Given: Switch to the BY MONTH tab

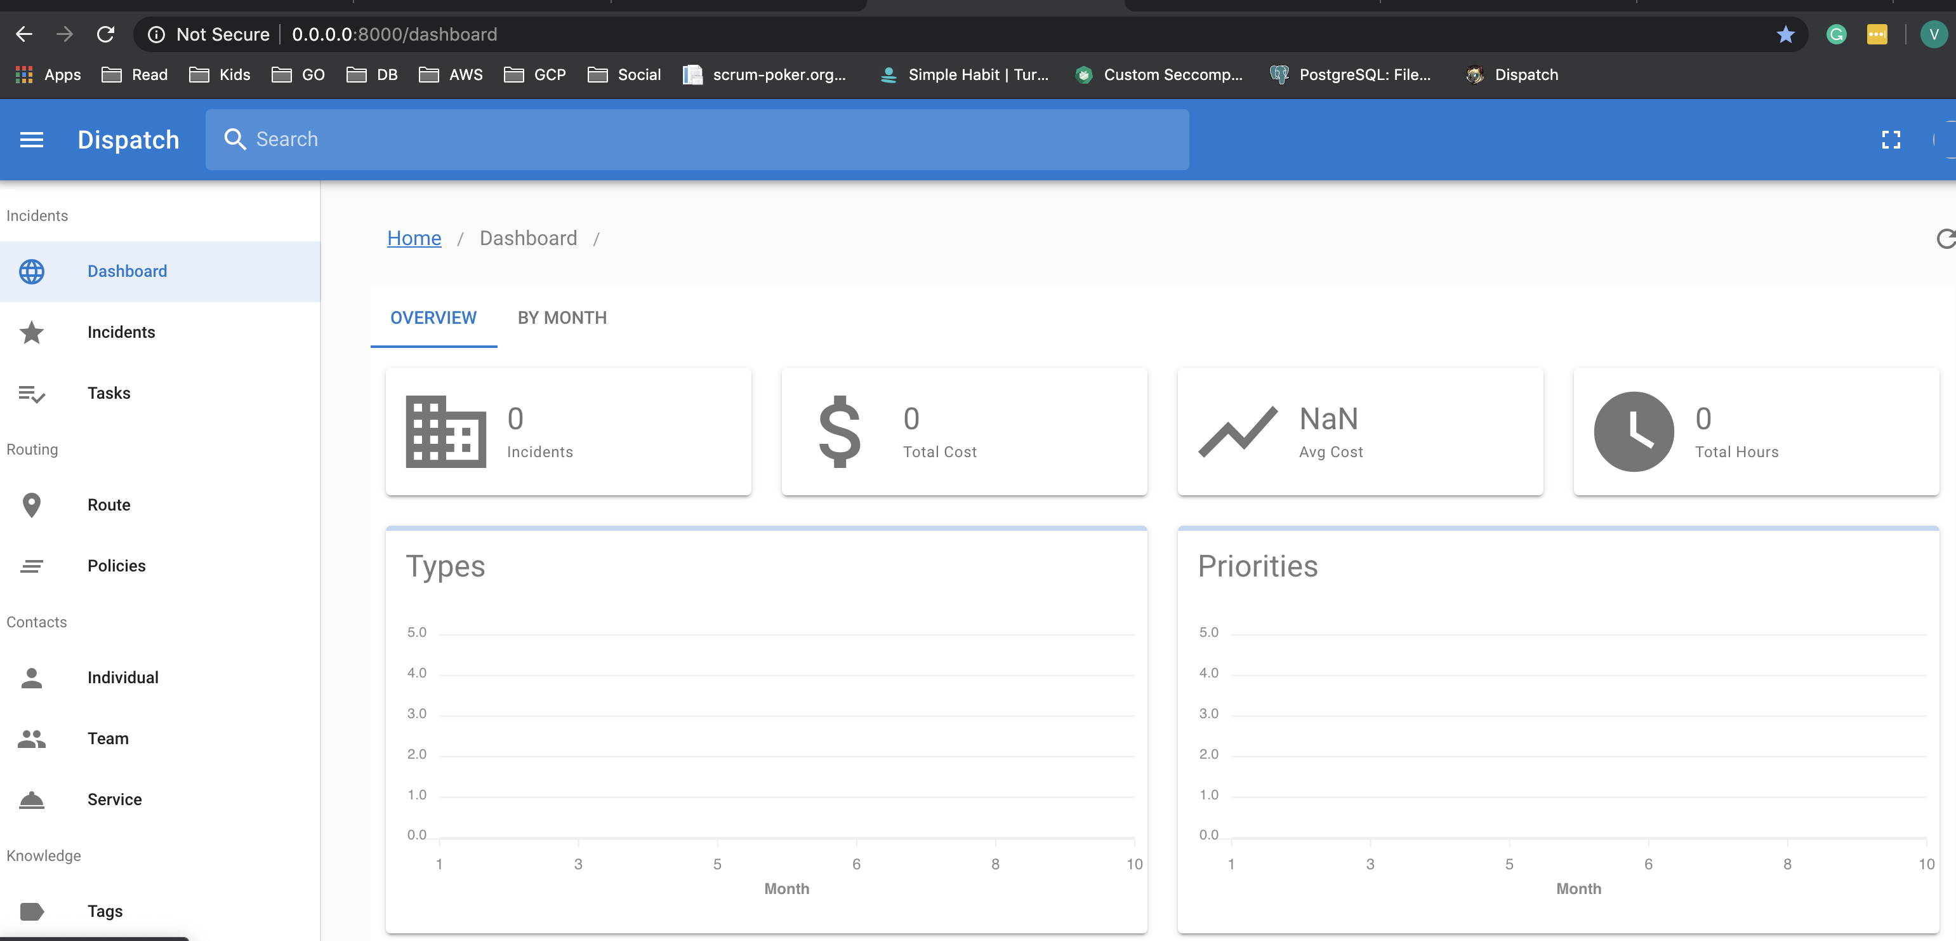Looking at the screenshot, I should tap(562, 317).
